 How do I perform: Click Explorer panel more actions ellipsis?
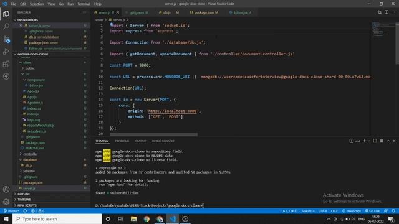pos(84,12)
